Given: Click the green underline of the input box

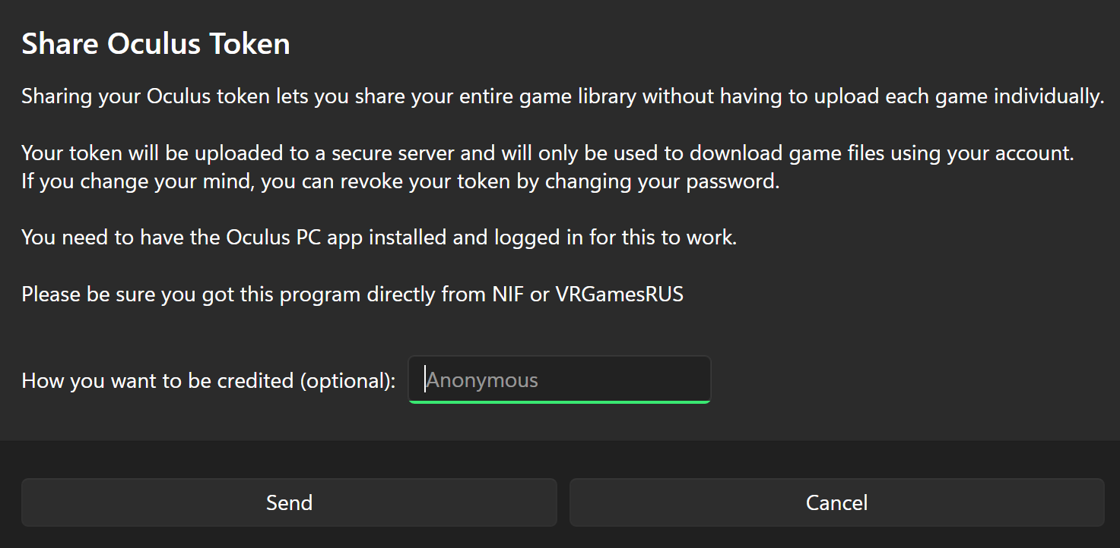Looking at the screenshot, I should click(560, 402).
